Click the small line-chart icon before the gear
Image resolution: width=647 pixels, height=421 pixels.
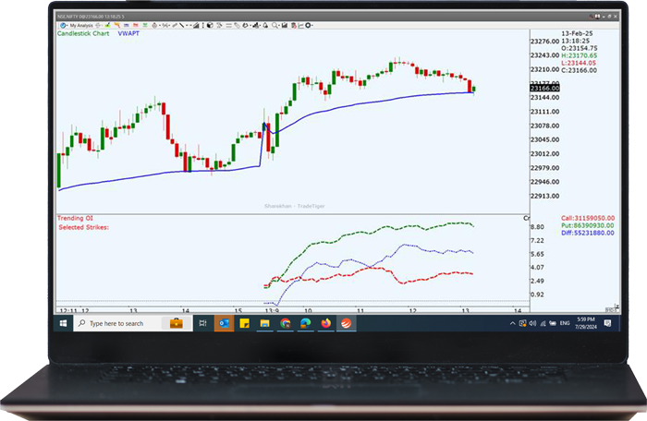300,26
